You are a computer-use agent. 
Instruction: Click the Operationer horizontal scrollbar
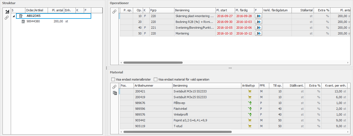point(153,63)
